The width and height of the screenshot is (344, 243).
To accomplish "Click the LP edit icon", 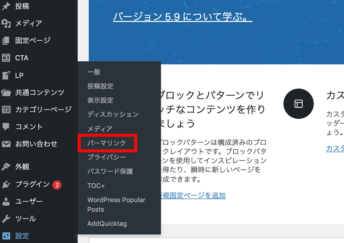I will 6,75.
